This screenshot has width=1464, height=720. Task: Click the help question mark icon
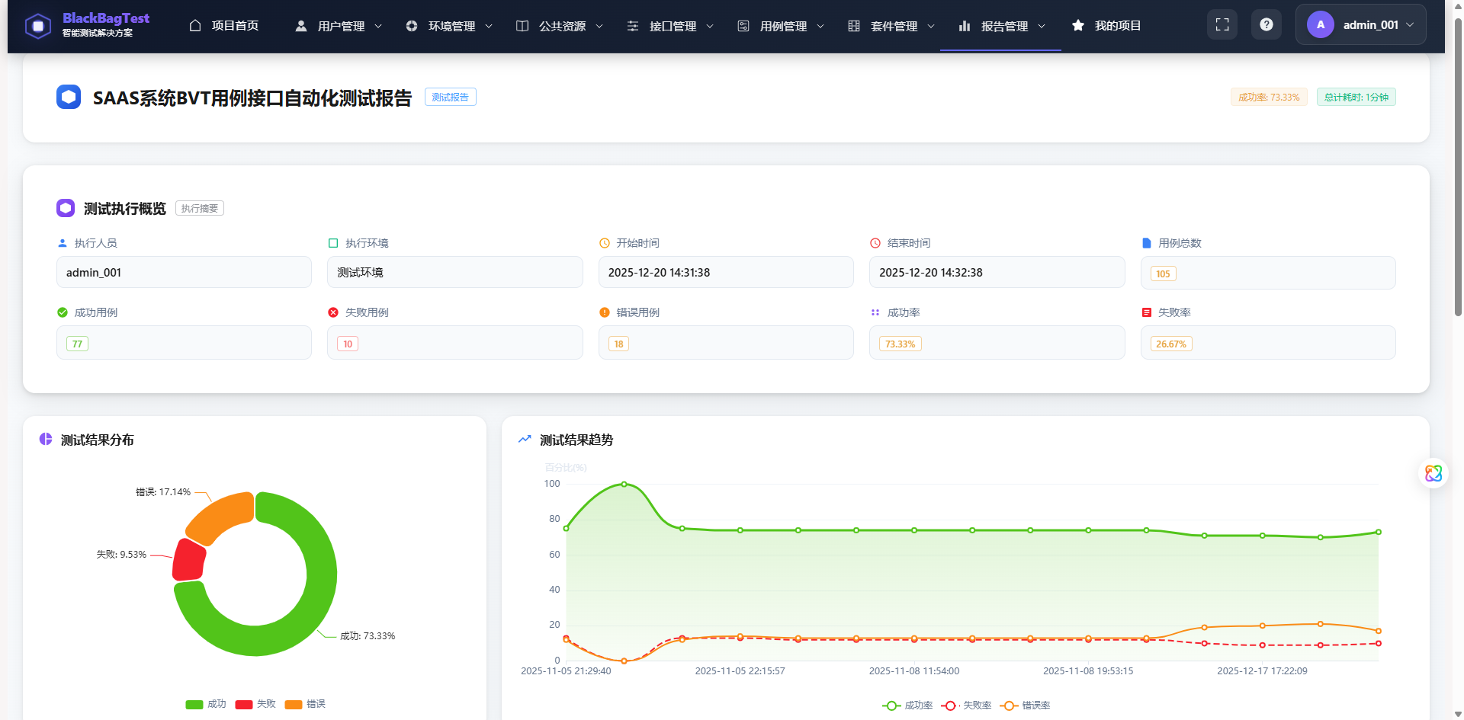[x=1267, y=24]
